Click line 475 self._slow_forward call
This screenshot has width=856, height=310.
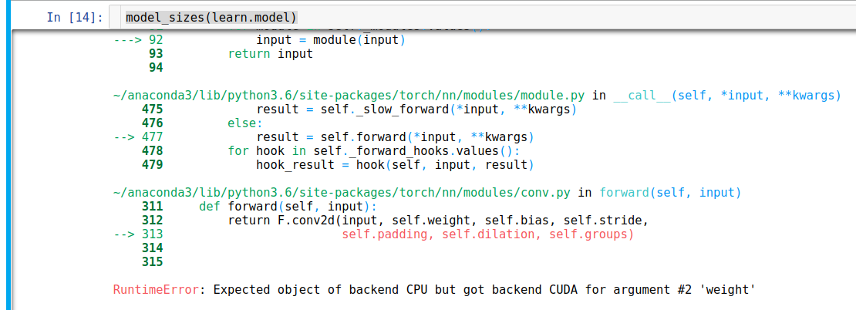pyautogui.click(x=416, y=110)
